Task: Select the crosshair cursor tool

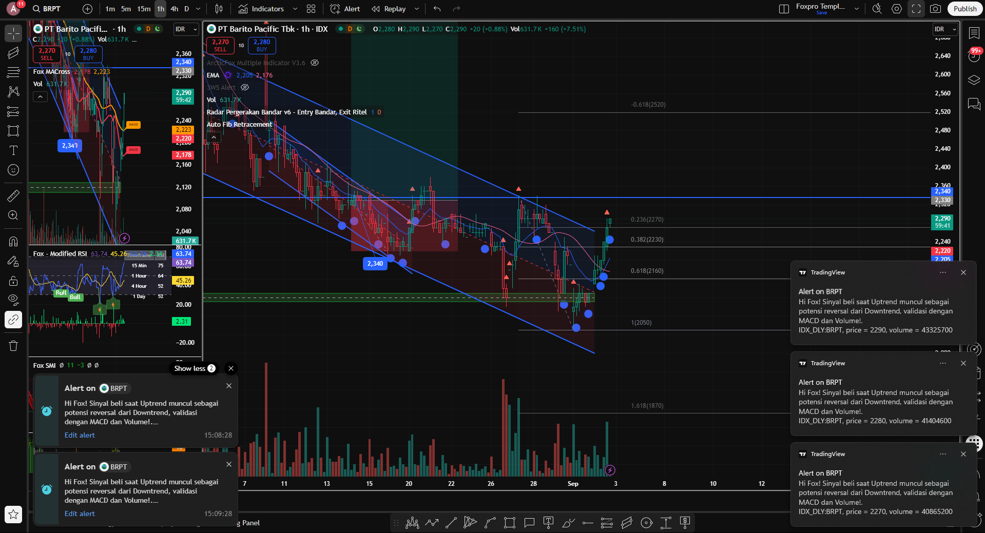Action: pyautogui.click(x=13, y=34)
